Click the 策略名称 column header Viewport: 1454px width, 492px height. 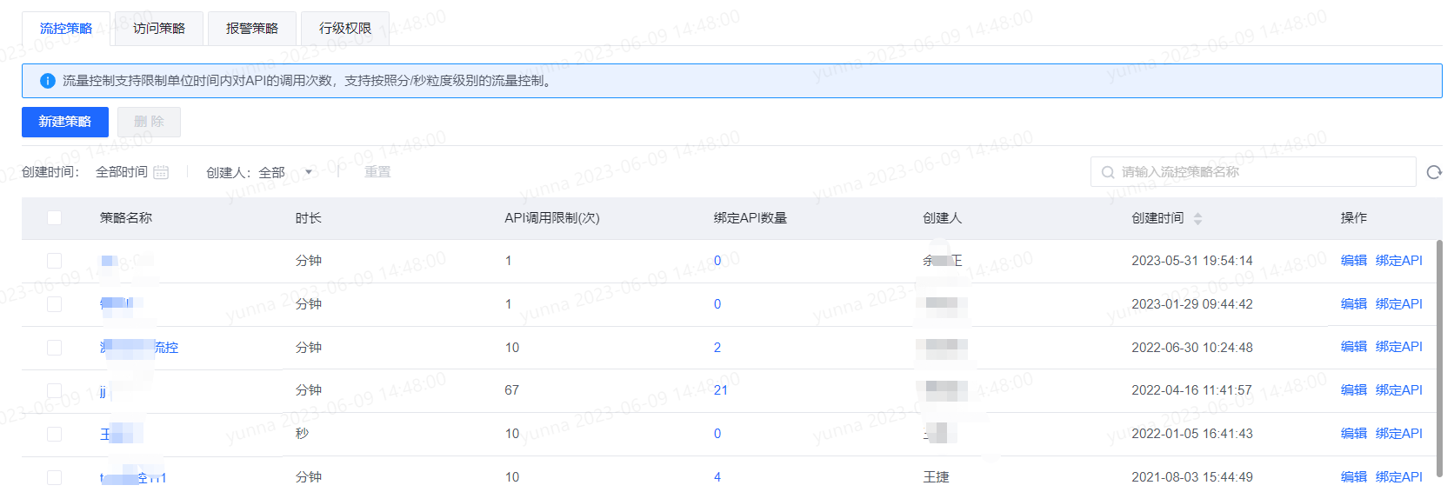point(126,218)
